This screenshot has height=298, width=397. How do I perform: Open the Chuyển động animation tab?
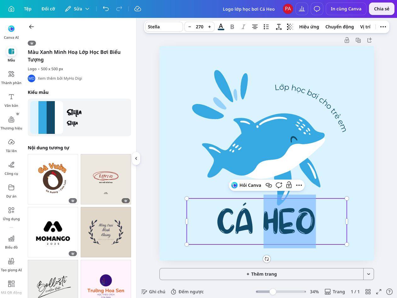click(x=340, y=27)
